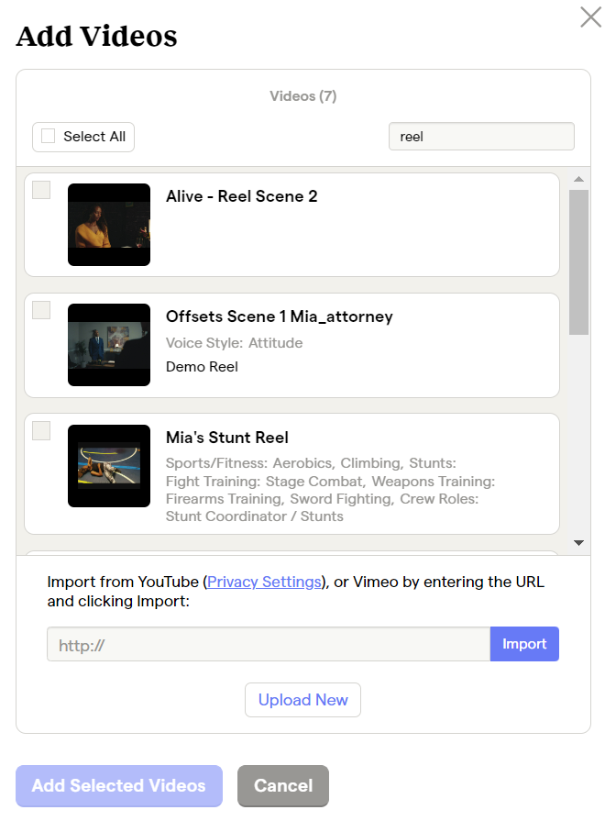Open Alive - Reel Scene 2 thumbnail

click(109, 225)
